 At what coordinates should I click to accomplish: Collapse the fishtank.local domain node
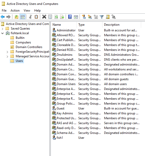point(3,33)
